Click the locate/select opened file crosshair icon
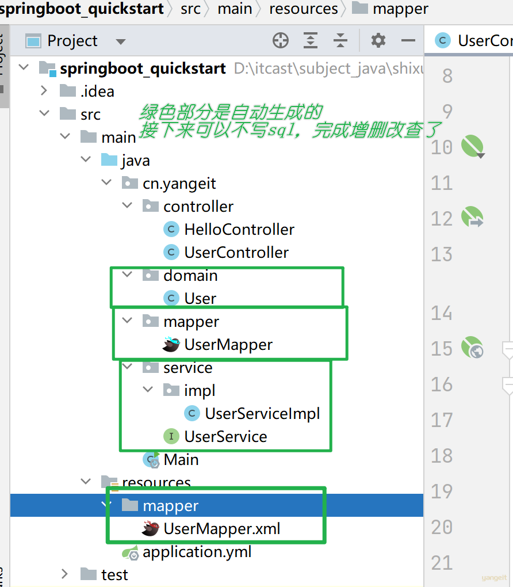 tap(280, 40)
